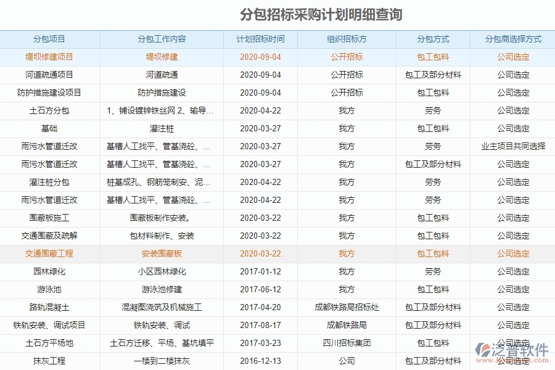The height and width of the screenshot is (370, 555).
Task: Select the highlighted 堤坝修建项目 row
Action: [50, 57]
